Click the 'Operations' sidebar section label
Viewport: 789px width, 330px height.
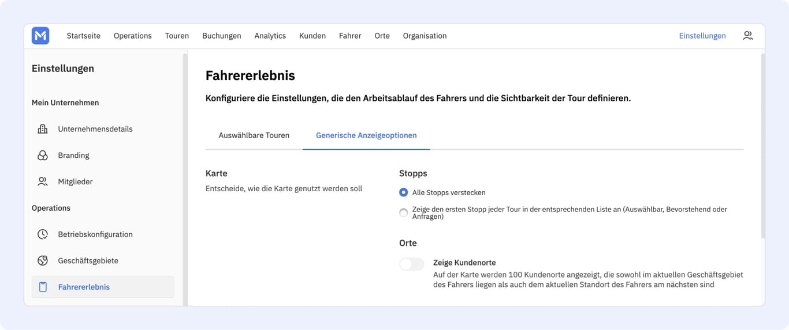(51, 208)
